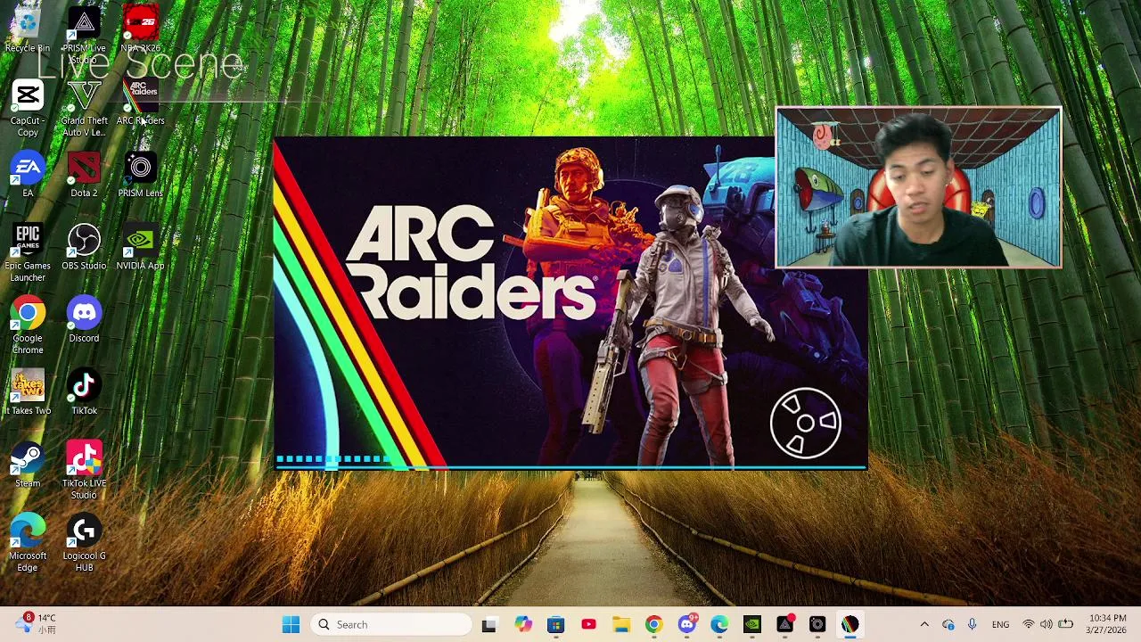The height and width of the screenshot is (642, 1141).
Task: Click the ARC Raiders splash screen image
Action: coord(570,303)
